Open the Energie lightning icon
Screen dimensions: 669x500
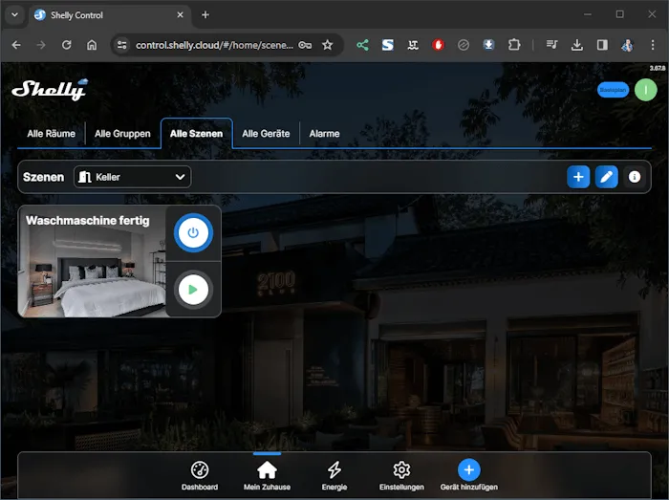coord(334,475)
